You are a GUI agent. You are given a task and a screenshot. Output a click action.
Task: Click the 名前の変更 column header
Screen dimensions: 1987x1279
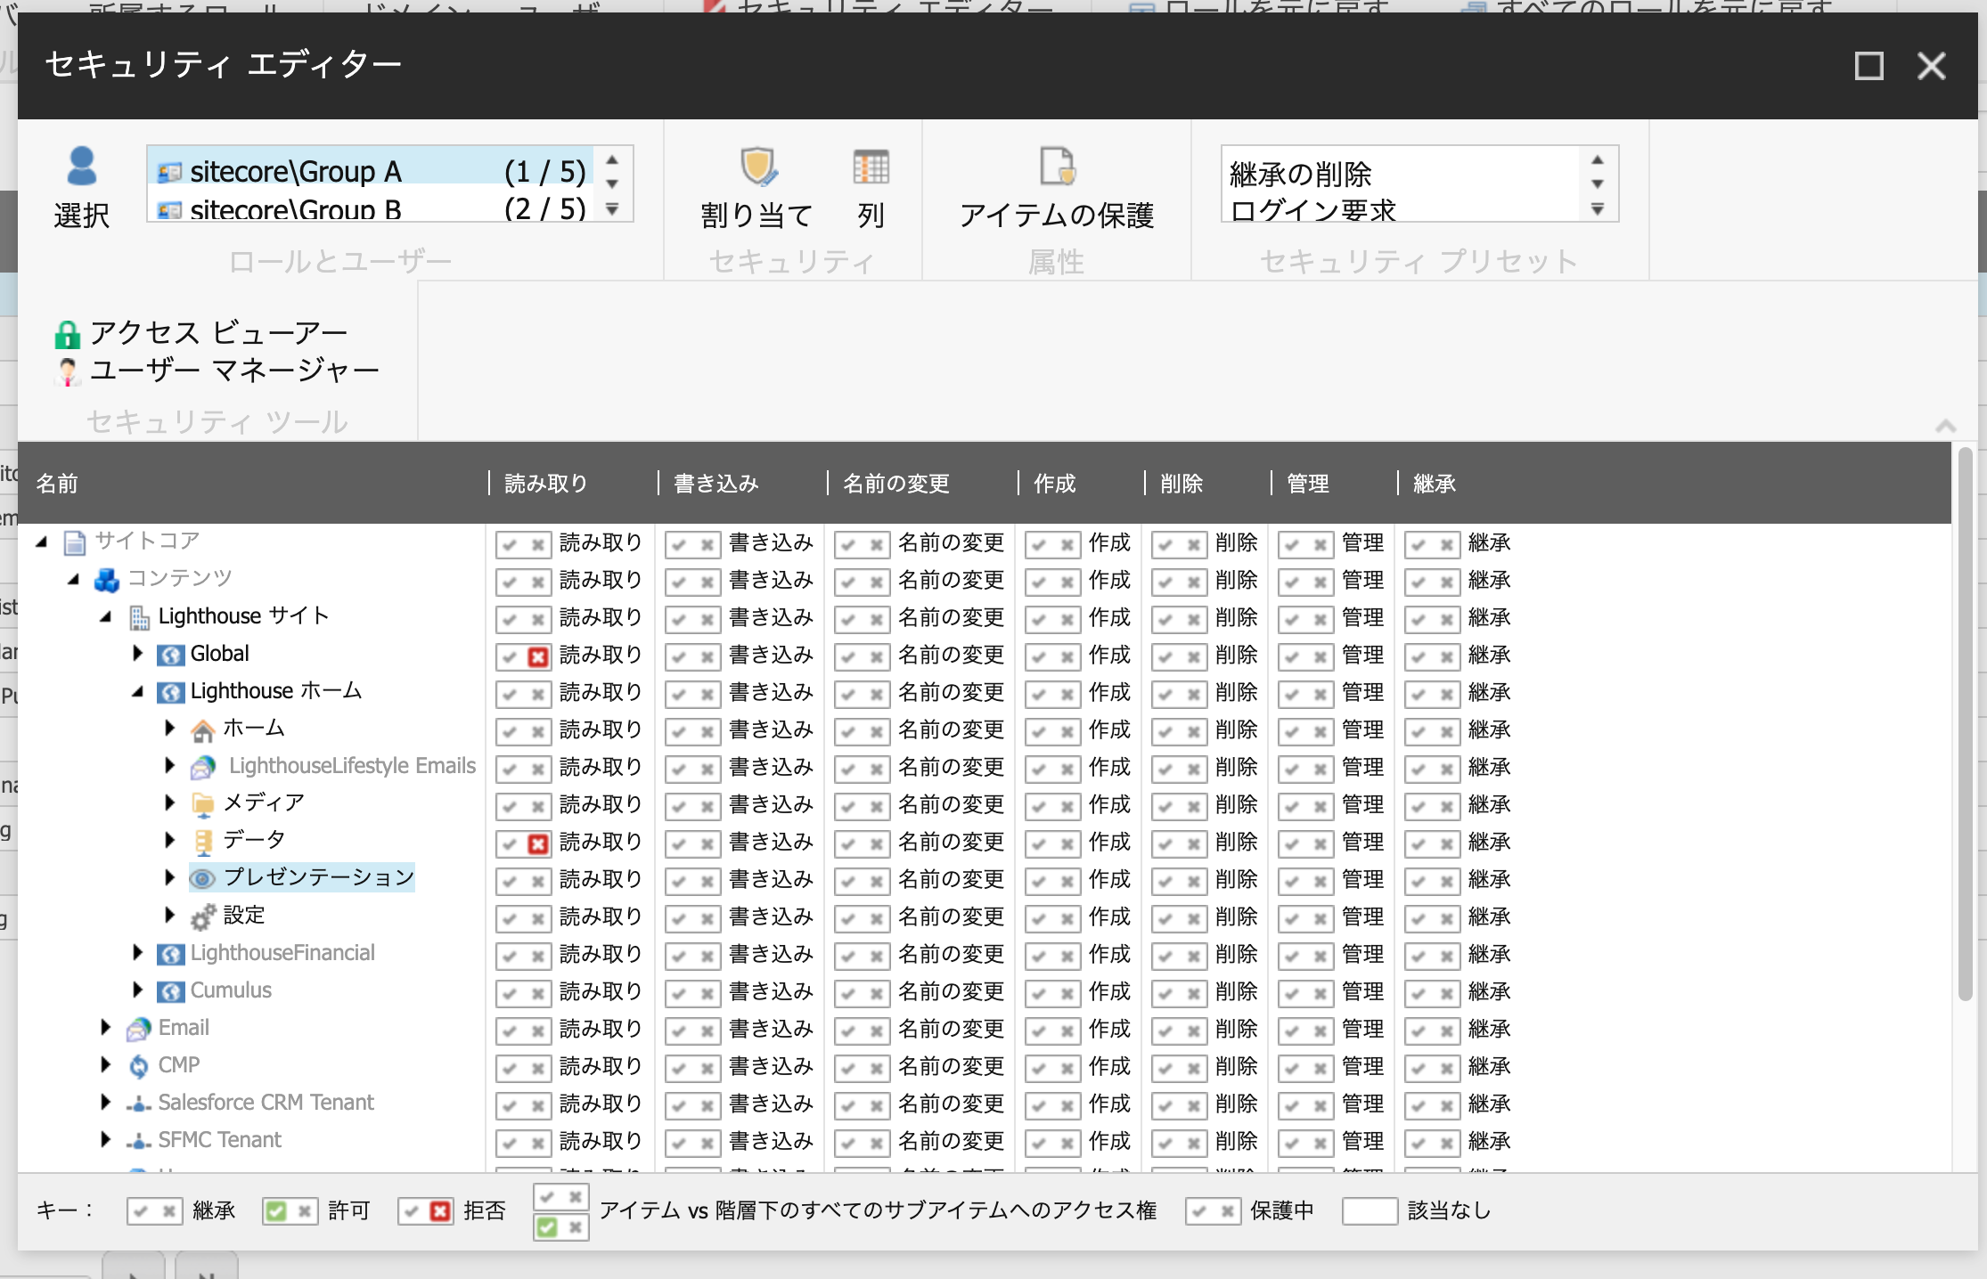click(x=896, y=484)
